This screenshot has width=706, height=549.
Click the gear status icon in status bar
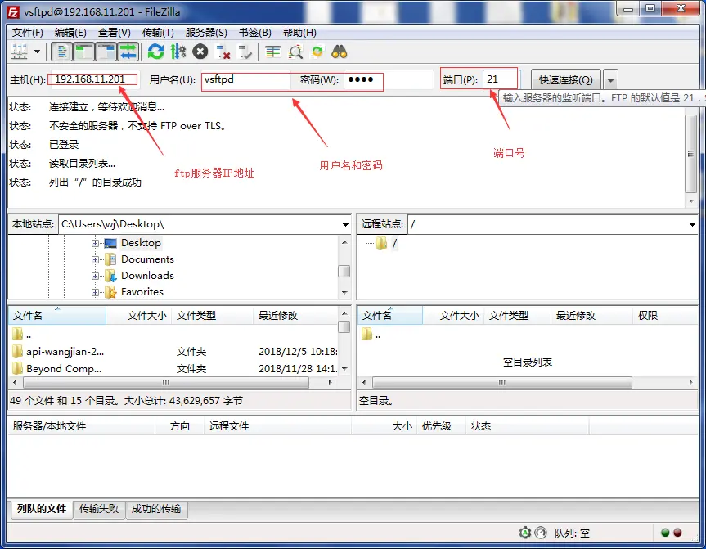524,533
